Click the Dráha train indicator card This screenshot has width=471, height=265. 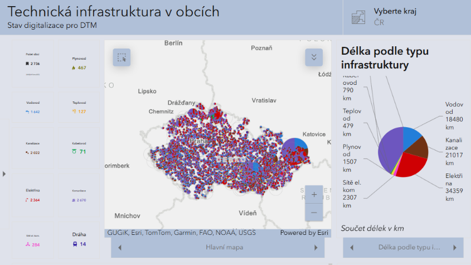pyautogui.click(x=79, y=239)
